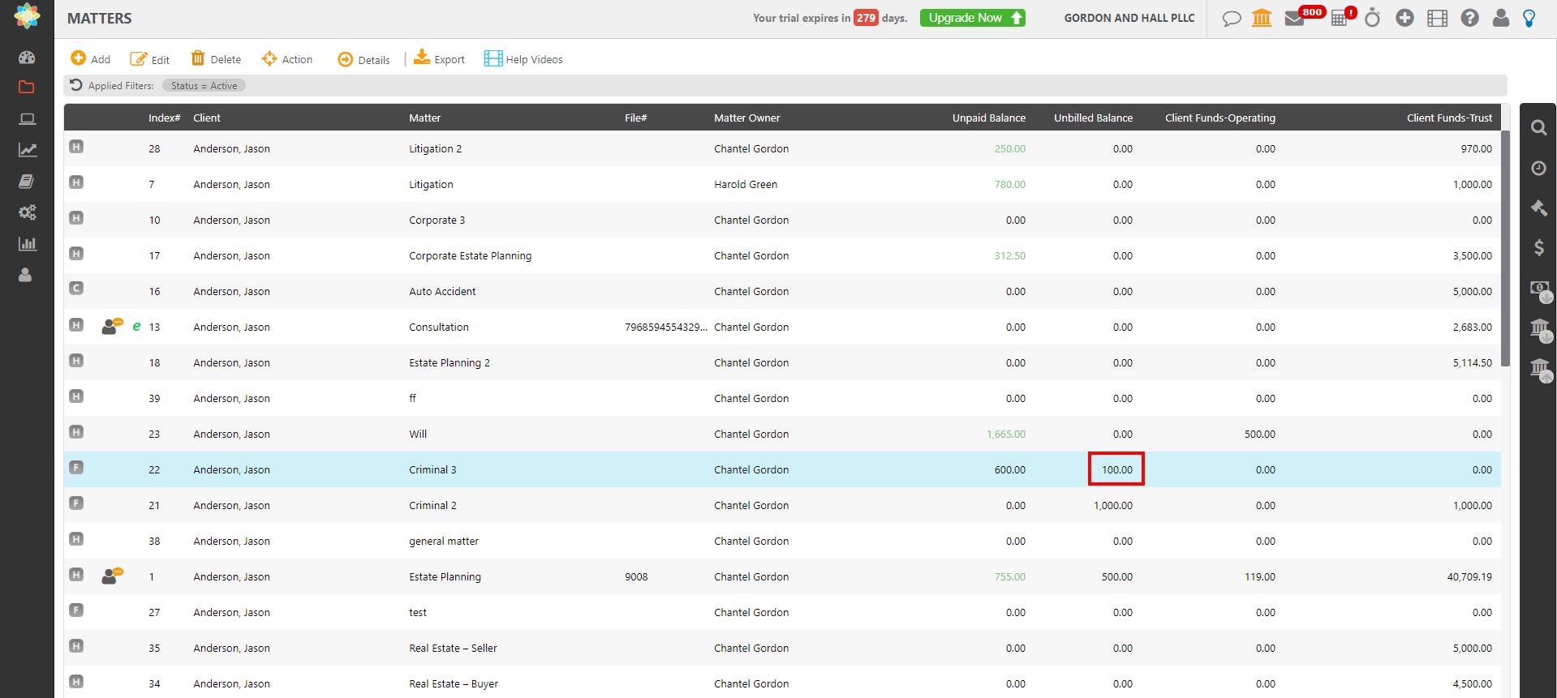Image resolution: width=1557 pixels, height=698 pixels.
Task: Click unpaid balance 250.00 for Litigation 2
Action: (x=1009, y=148)
